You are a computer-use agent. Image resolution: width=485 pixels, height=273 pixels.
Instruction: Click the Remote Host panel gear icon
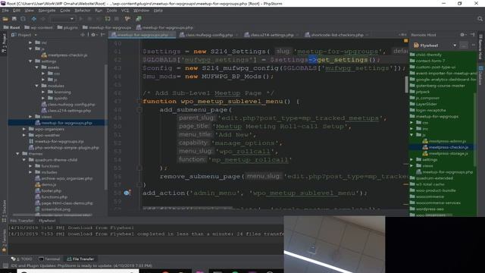click(462, 35)
